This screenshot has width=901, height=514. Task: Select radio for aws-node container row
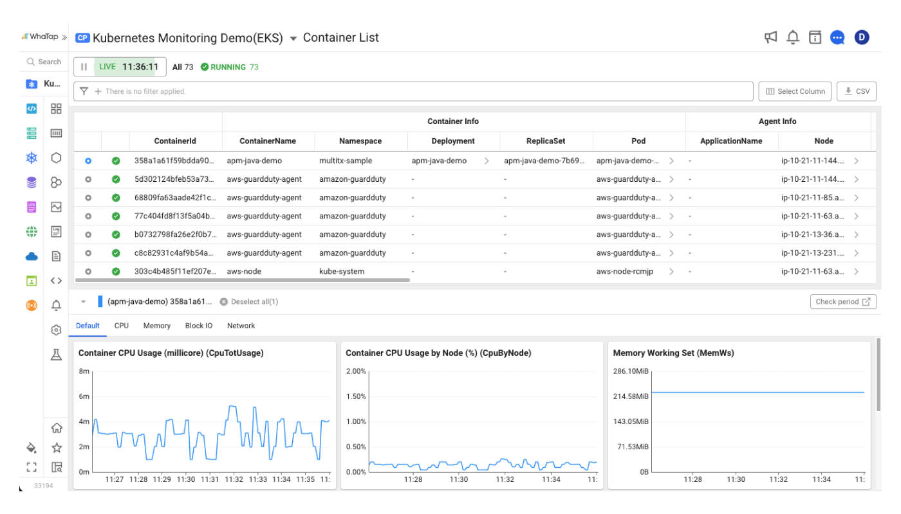coord(88,272)
